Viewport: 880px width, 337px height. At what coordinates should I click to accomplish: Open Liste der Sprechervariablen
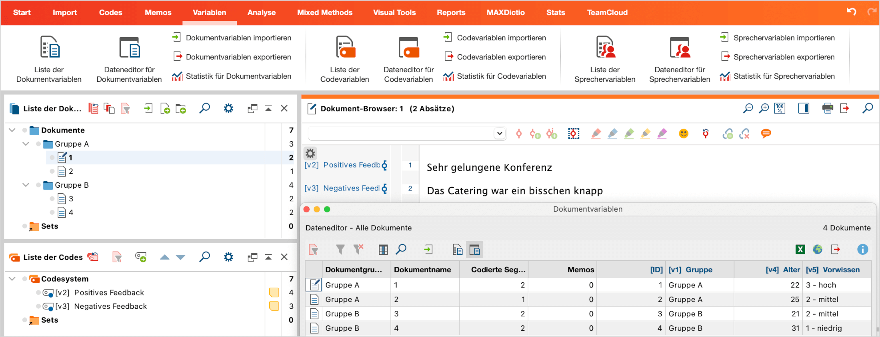605,59
